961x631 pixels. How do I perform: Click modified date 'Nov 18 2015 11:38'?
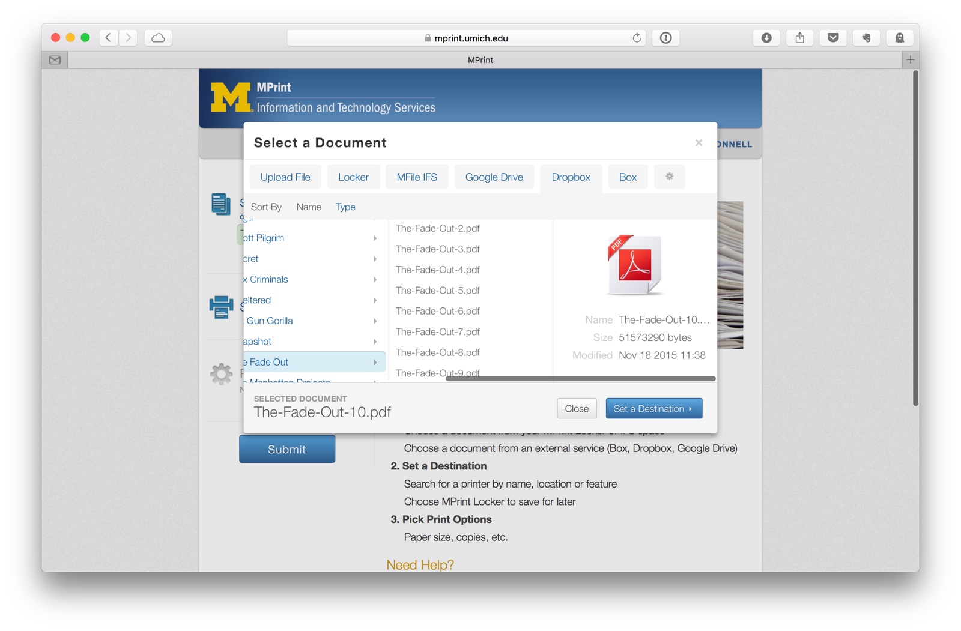point(662,355)
